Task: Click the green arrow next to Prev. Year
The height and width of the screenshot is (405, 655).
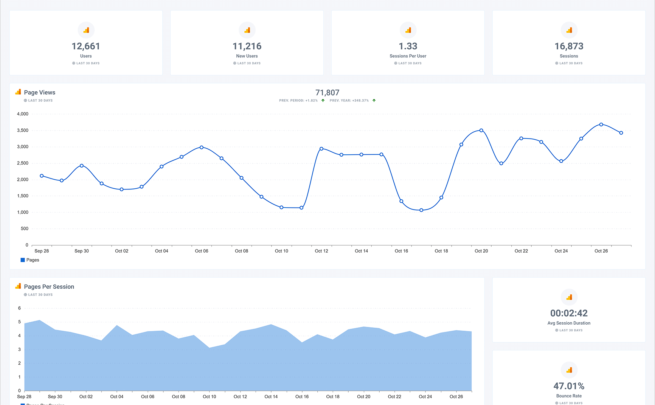Action: coord(374,100)
